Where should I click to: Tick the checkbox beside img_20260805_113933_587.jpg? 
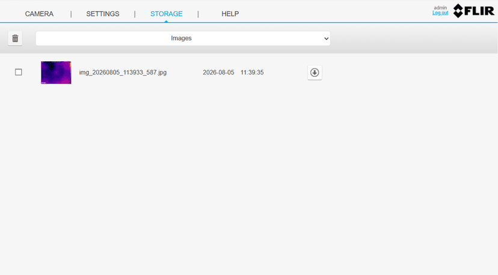19,72
